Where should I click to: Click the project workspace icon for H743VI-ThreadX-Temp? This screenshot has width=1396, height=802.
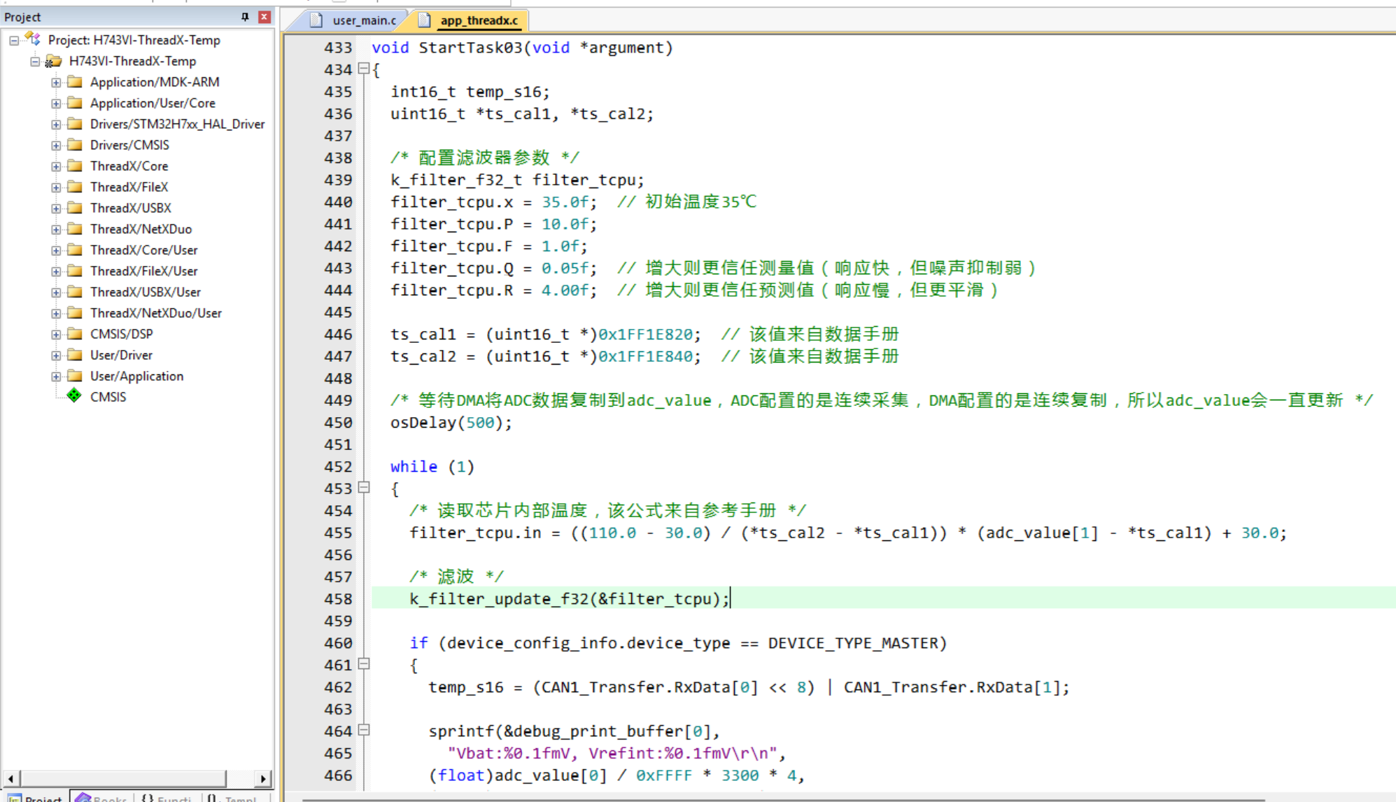coord(33,39)
